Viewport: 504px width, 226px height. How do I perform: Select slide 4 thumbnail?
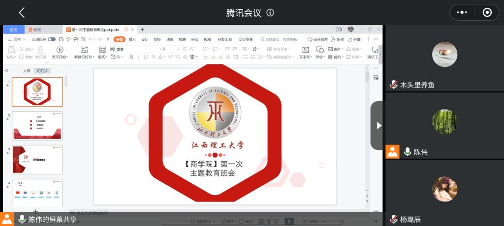(37, 193)
